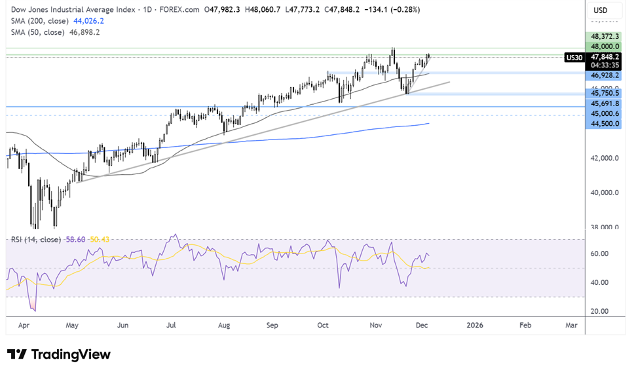This screenshot has width=636, height=374.
Task: Select the US30 price label
Action: tap(574, 58)
